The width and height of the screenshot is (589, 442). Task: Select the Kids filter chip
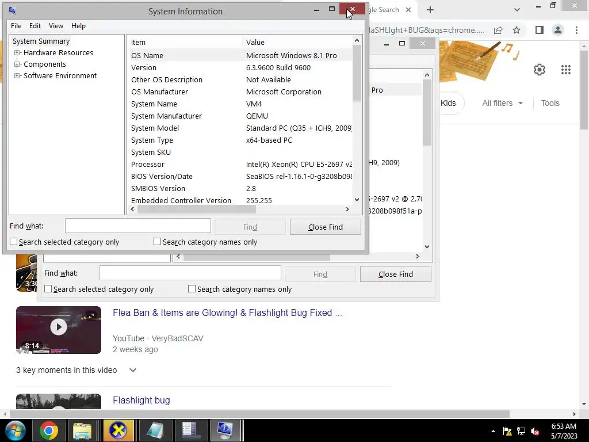(x=450, y=103)
